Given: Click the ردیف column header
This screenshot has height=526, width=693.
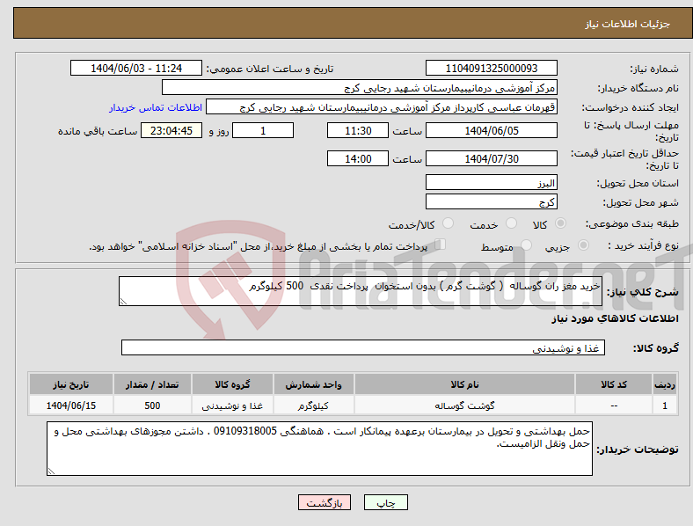Looking at the screenshot, I should click(665, 384).
